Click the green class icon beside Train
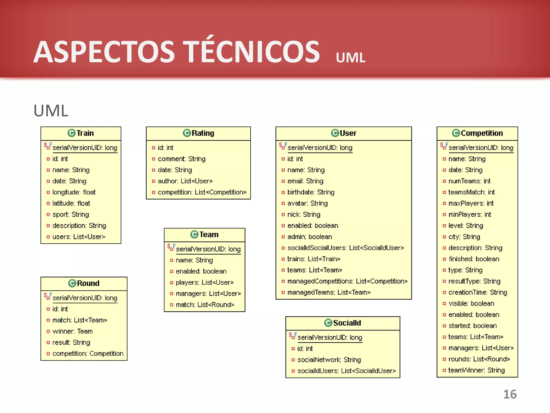The height and width of the screenshot is (413, 550). [x=71, y=133]
